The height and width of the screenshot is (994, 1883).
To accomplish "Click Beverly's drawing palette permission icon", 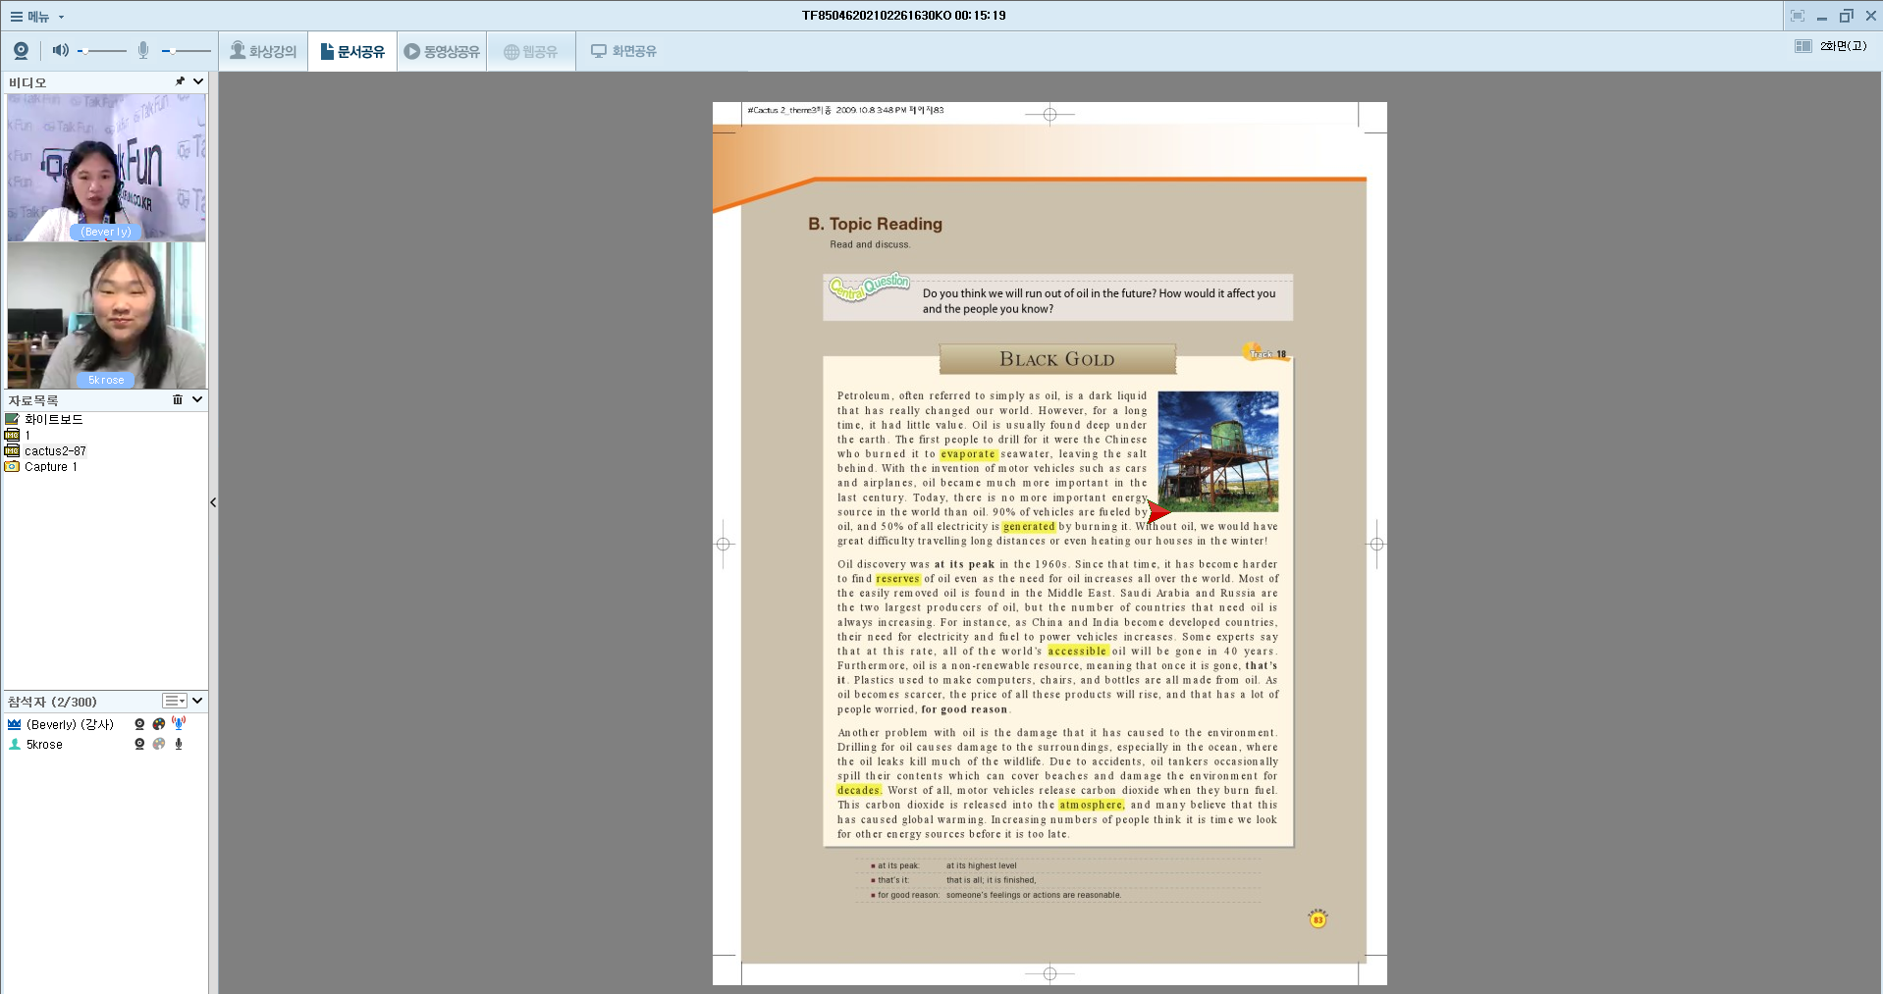I will (159, 724).
